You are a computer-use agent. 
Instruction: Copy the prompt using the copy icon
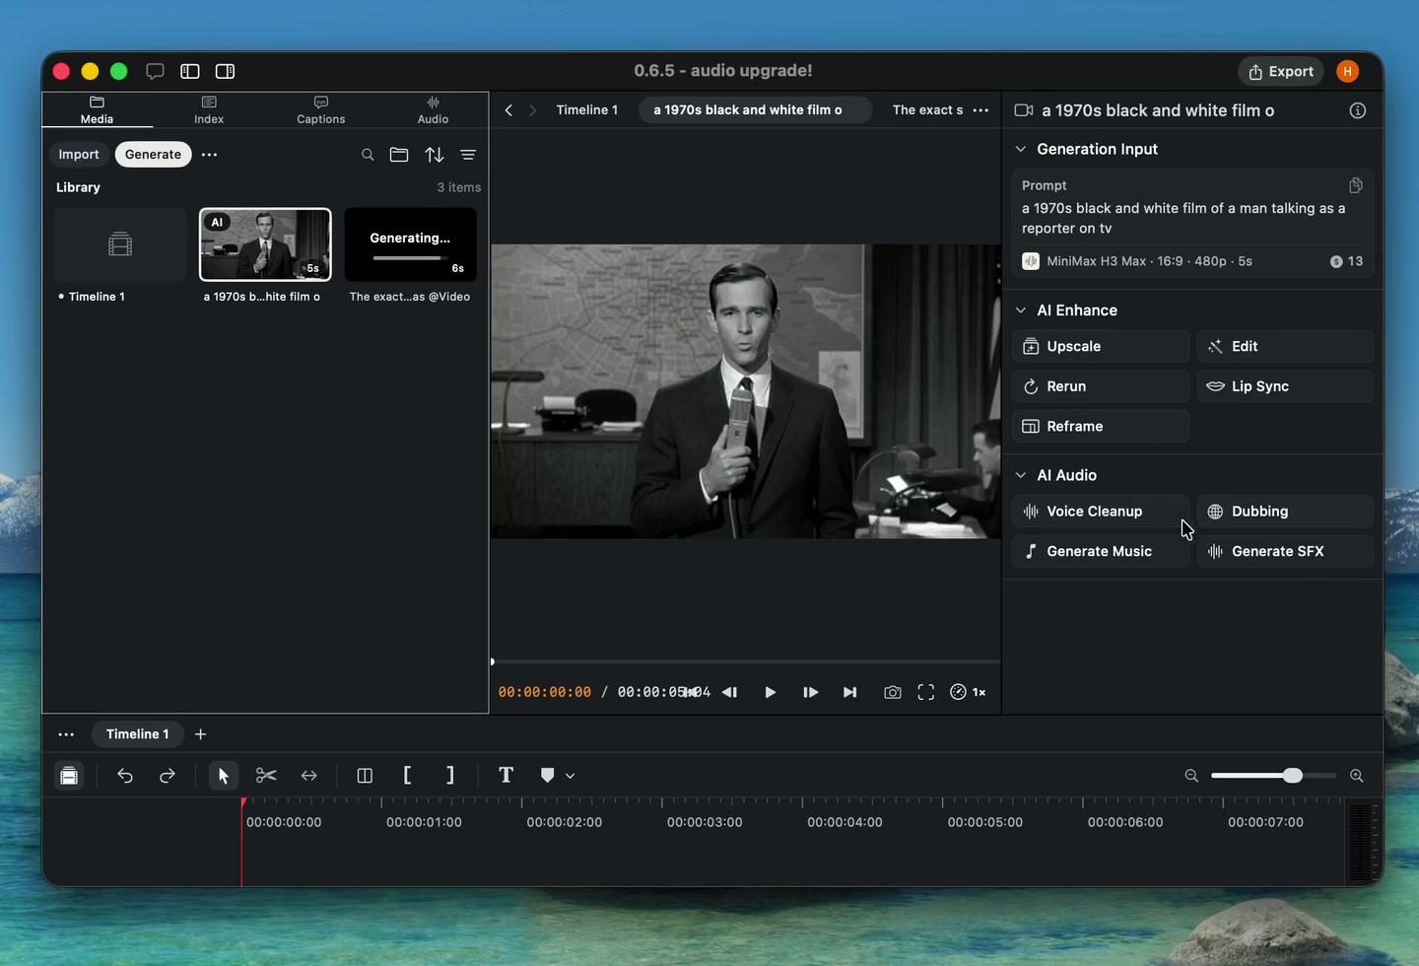coord(1356,185)
